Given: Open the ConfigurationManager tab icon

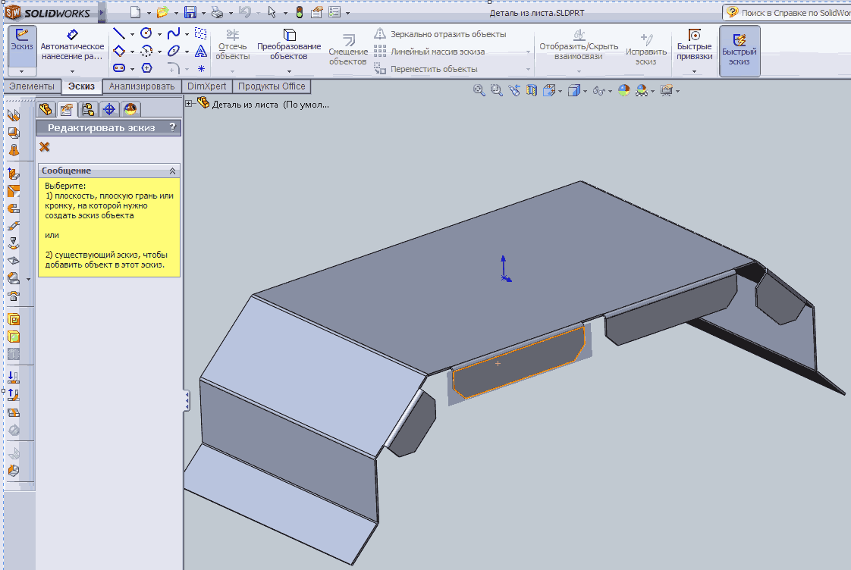Looking at the screenshot, I should point(88,110).
